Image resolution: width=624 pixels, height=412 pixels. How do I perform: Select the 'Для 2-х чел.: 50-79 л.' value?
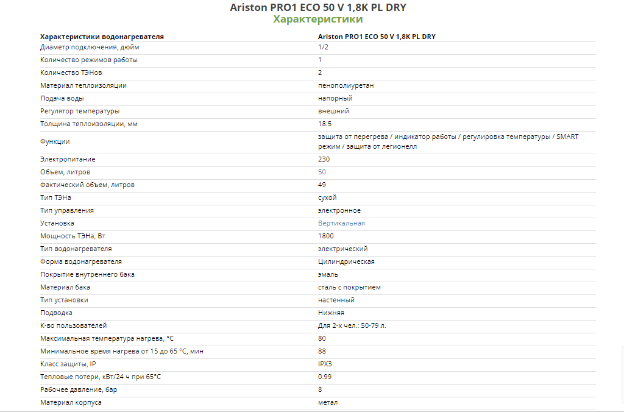coord(352,325)
